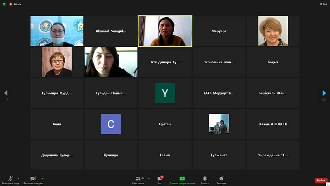Viewport: 330px width, 186px height.
Task: Expand audio options arrow next to microphone
Action: click(x=18, y=178)
